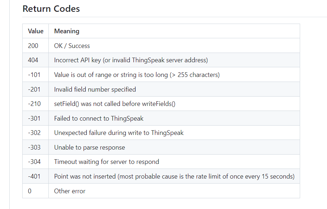
Task: Click the Point was not inserted description
Action: pyautogui.click(x=174, y=176)
